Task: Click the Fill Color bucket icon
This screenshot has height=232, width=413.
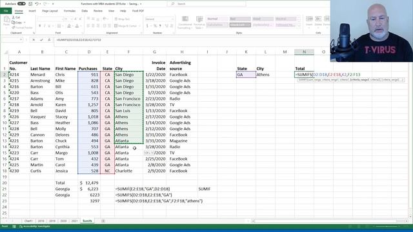Action: [x=69, y=26]
